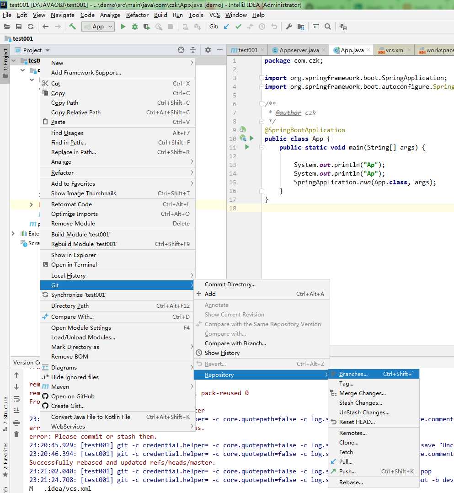Expand Mark Directory as submenu
Viewport: 454px width, 493px height.
118,347
